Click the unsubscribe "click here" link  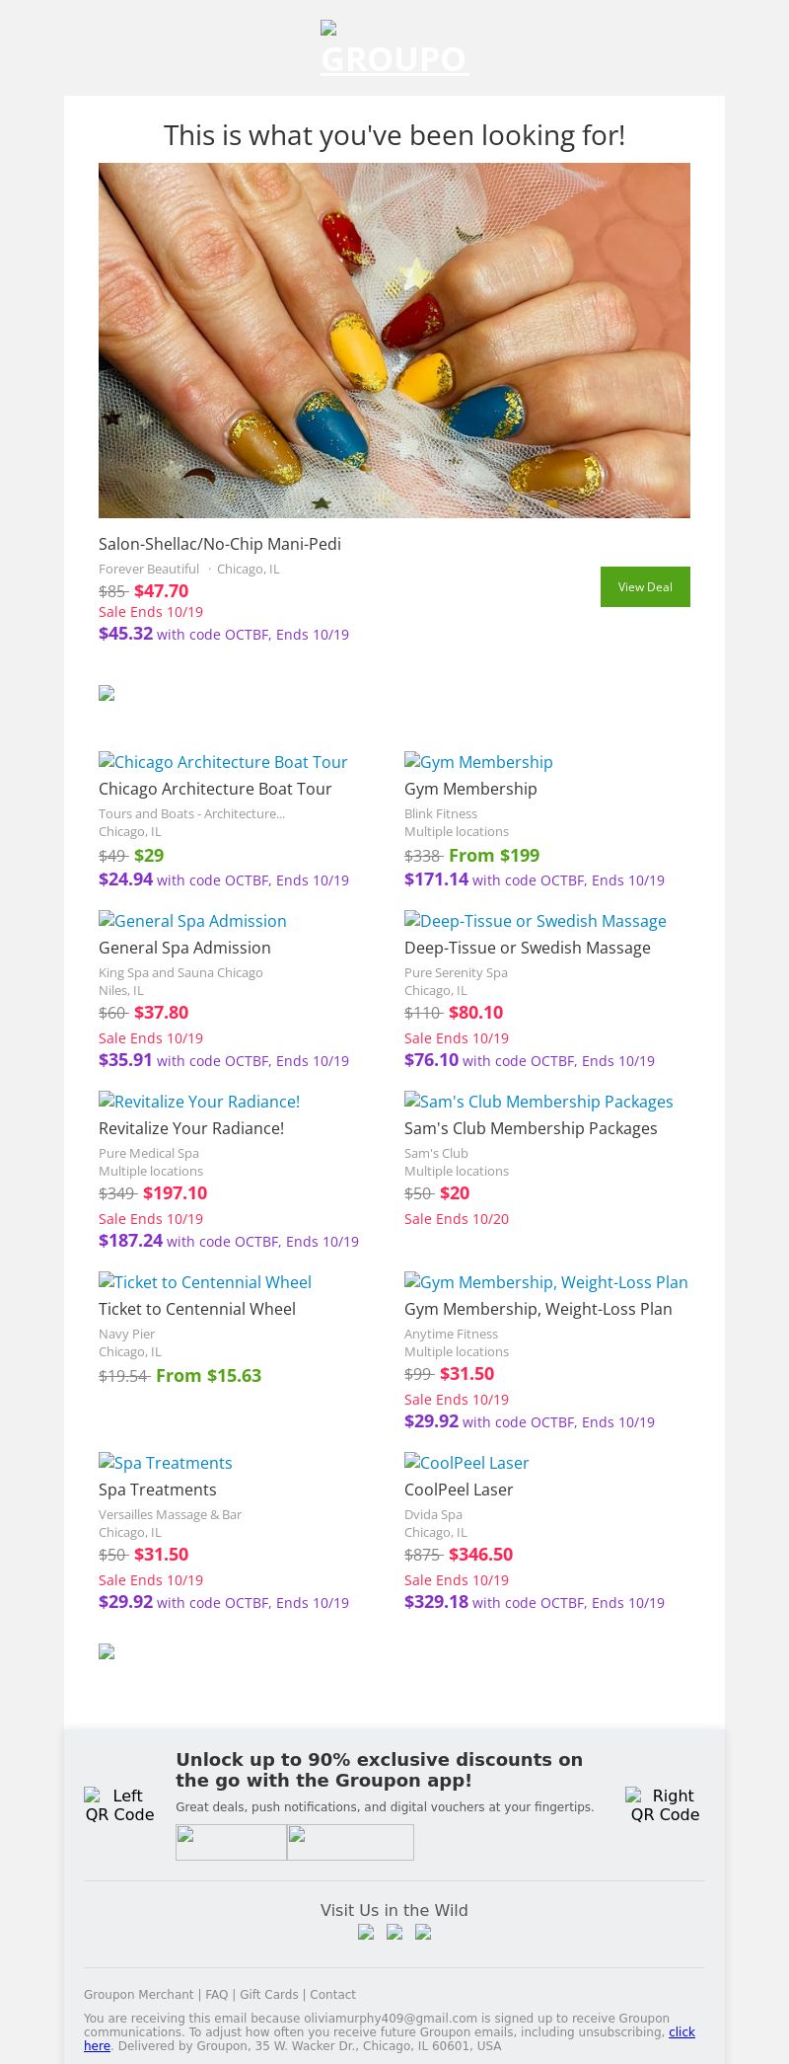click(681, 2031)
